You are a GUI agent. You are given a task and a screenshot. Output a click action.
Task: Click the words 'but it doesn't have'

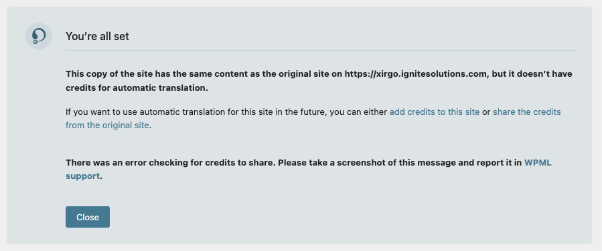coord(532,74)
